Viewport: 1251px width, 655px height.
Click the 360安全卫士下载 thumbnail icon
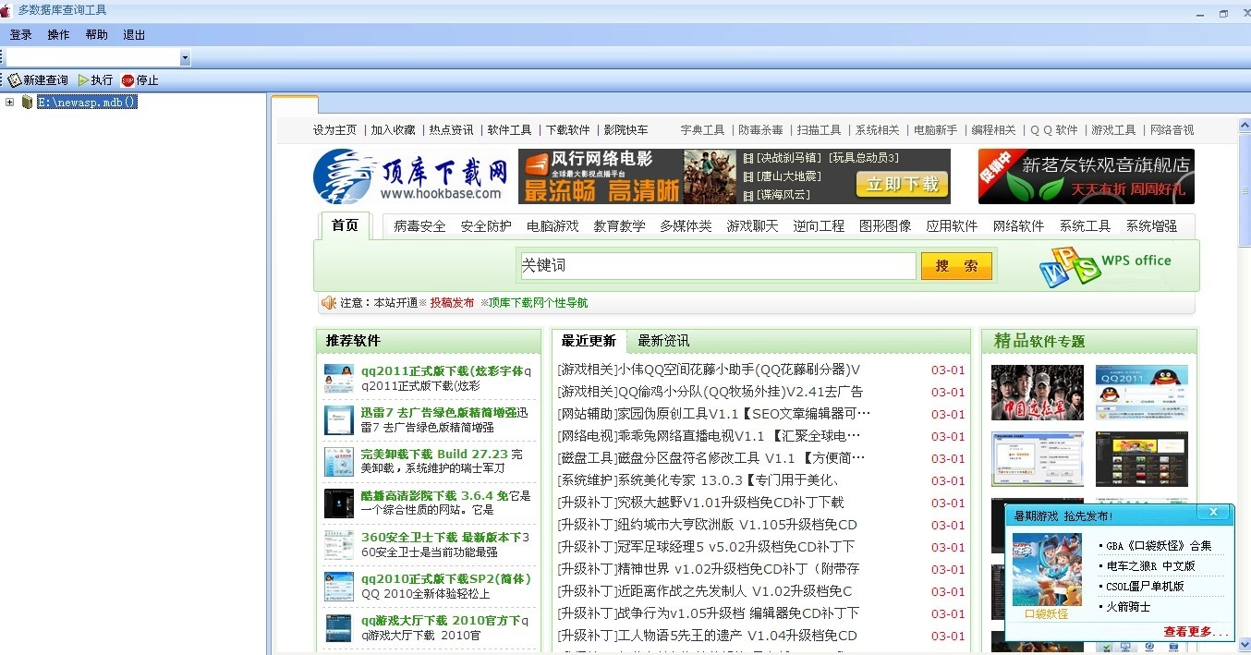(338, 545)
